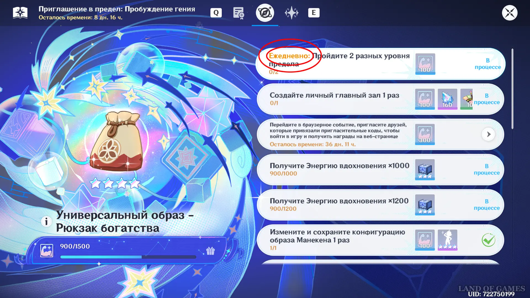530x298 pixels.
Task: Click the chest reward of the ×1200 task
Action: click(425, 205)
